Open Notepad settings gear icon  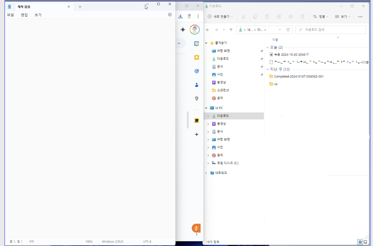(x=170, y=14)
